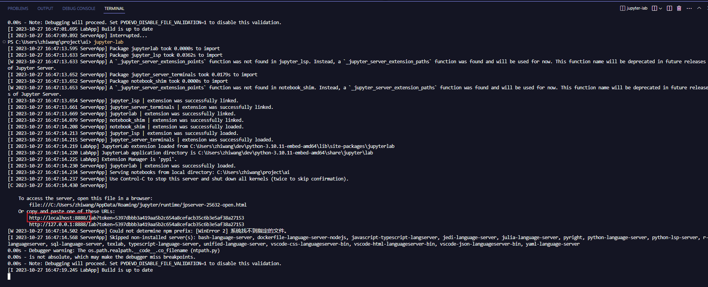Click the share\jupyter\lab application directory path
The width and height of the screenshot is (708, 287).
pyautogui.click(x=286, y=153)
